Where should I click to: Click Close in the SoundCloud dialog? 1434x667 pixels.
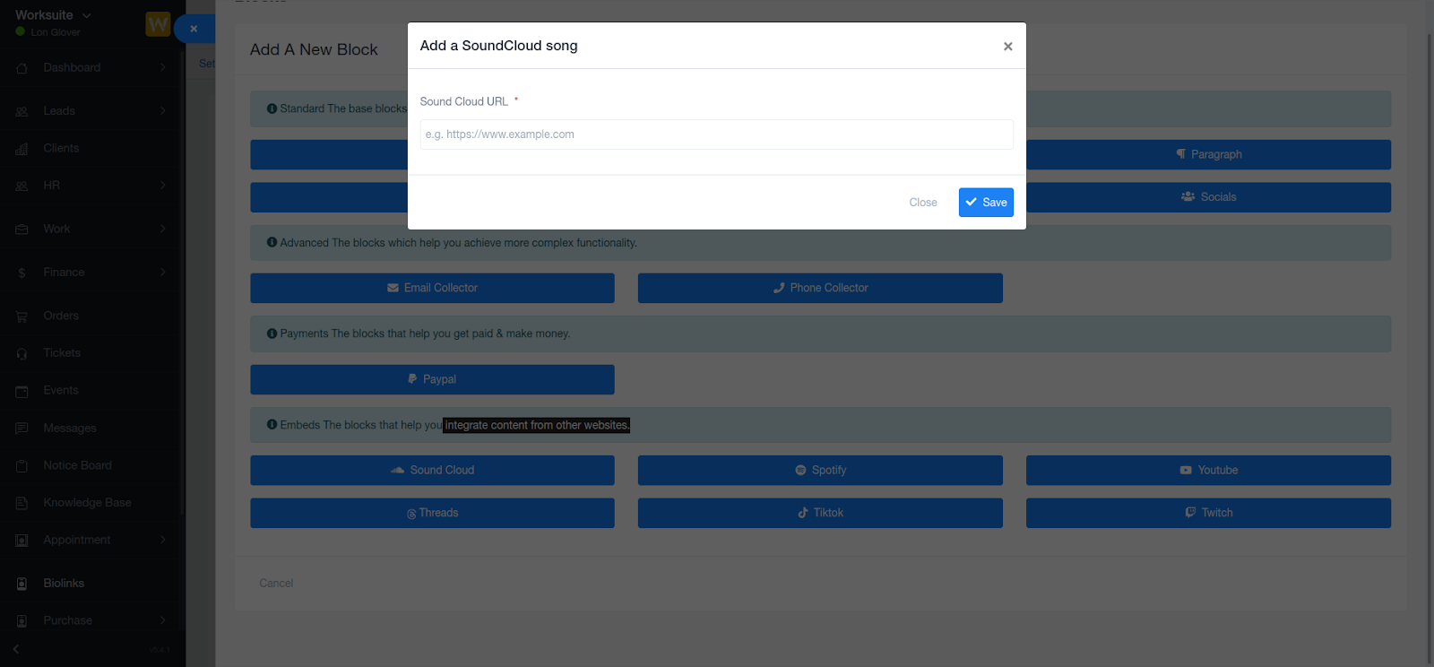(x=922, y=203)
